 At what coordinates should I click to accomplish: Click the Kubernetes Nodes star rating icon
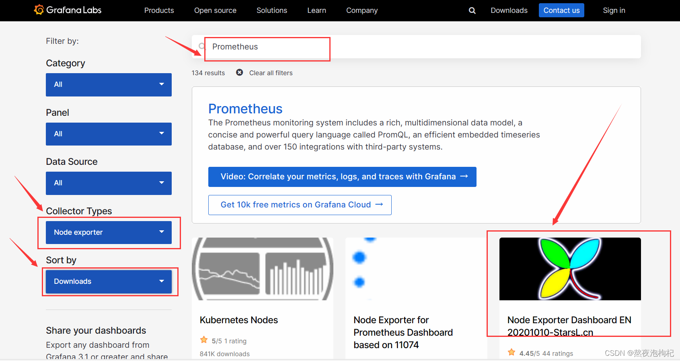pyautogui.click(x=204, y=340)
